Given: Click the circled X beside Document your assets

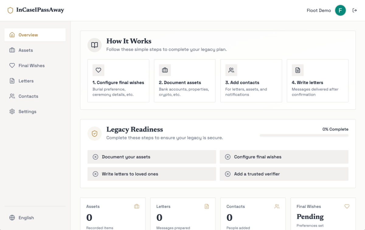Looking at the screenshot, I should click(x=95, y=157).
